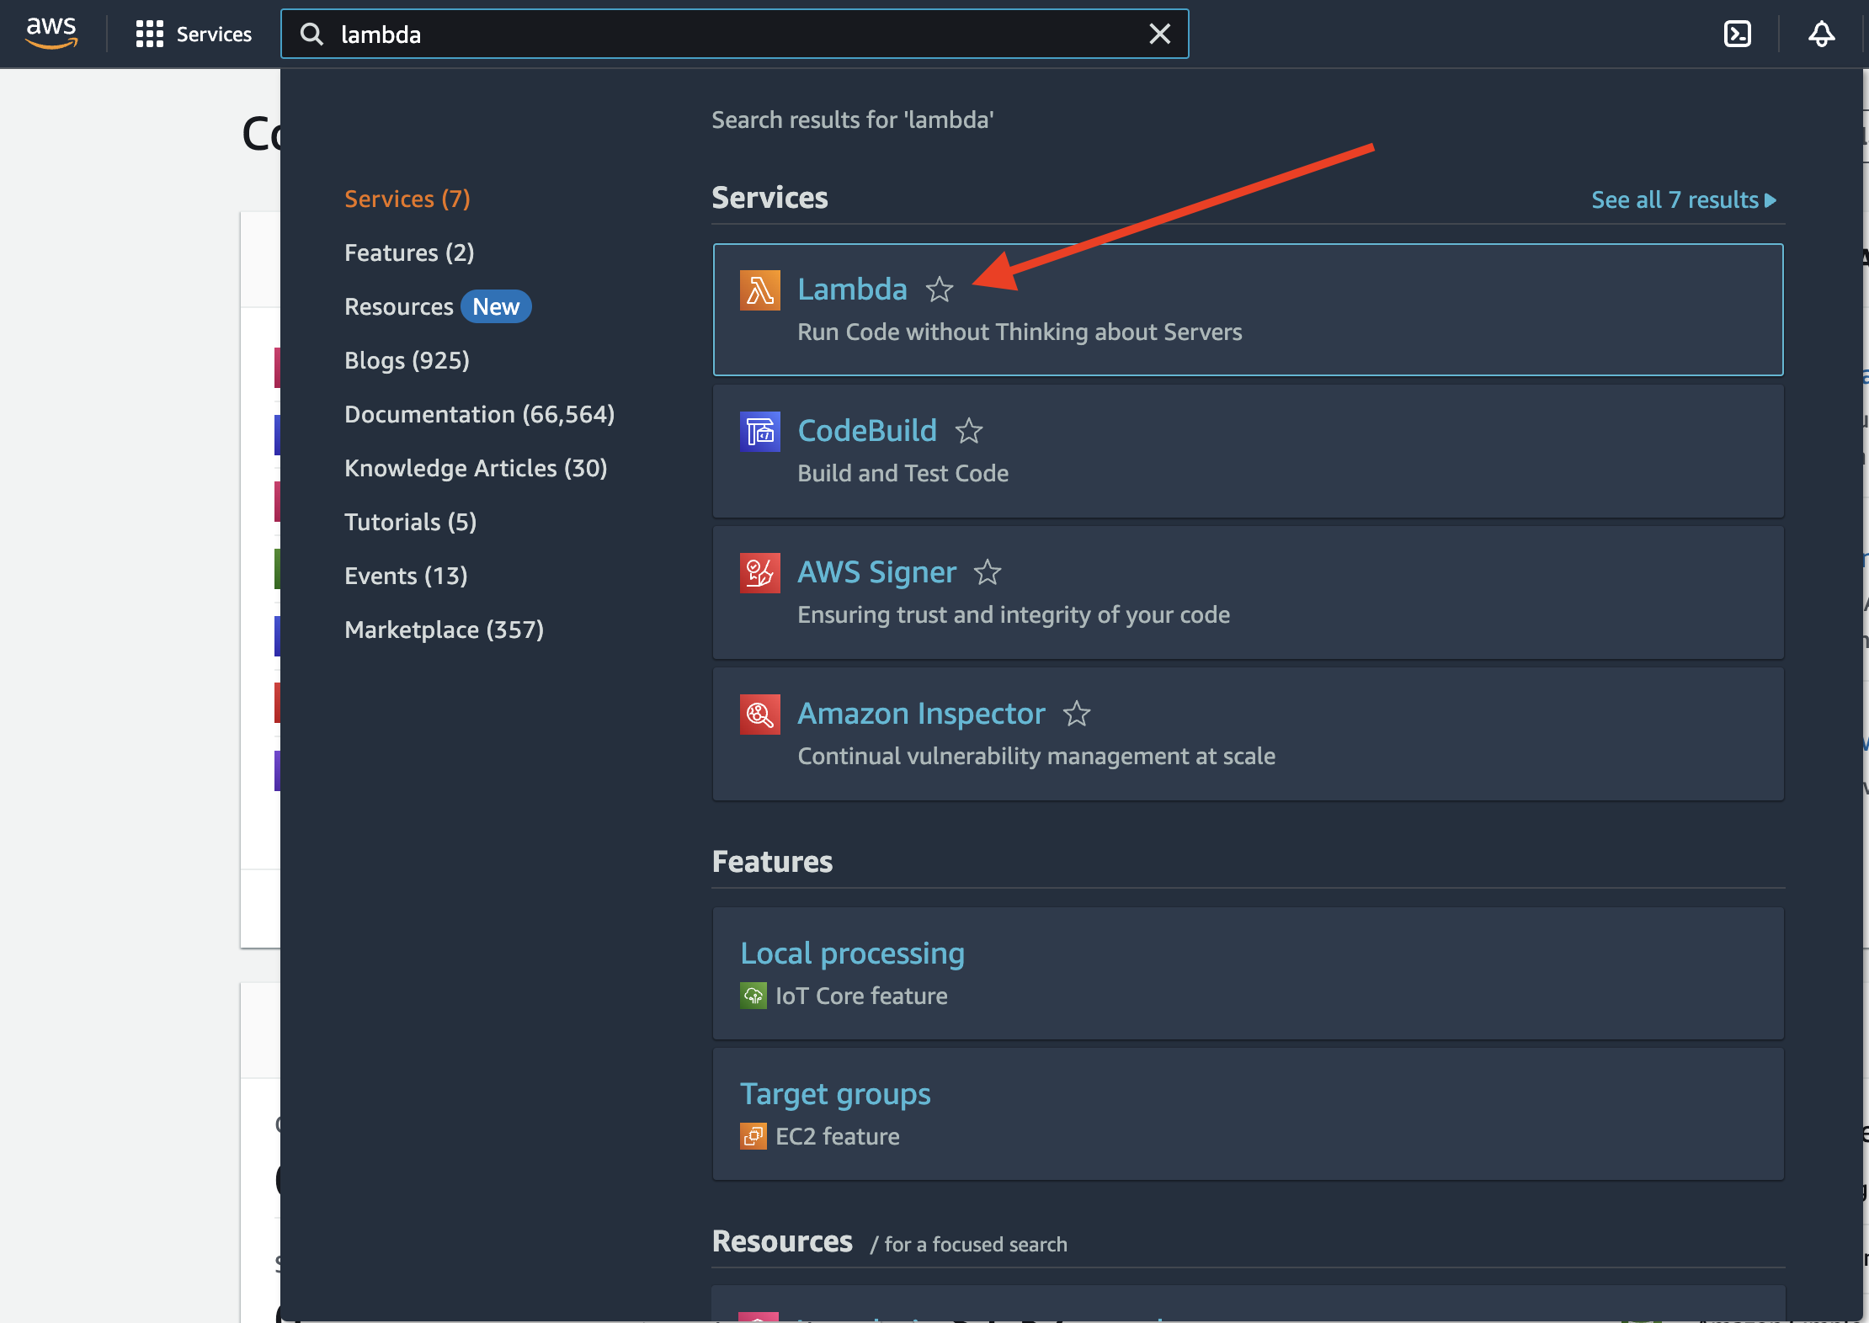Viewport: 1869px width, 1323px height.
Task: Click the AWS Signer service icon
Action: (759, 573)
